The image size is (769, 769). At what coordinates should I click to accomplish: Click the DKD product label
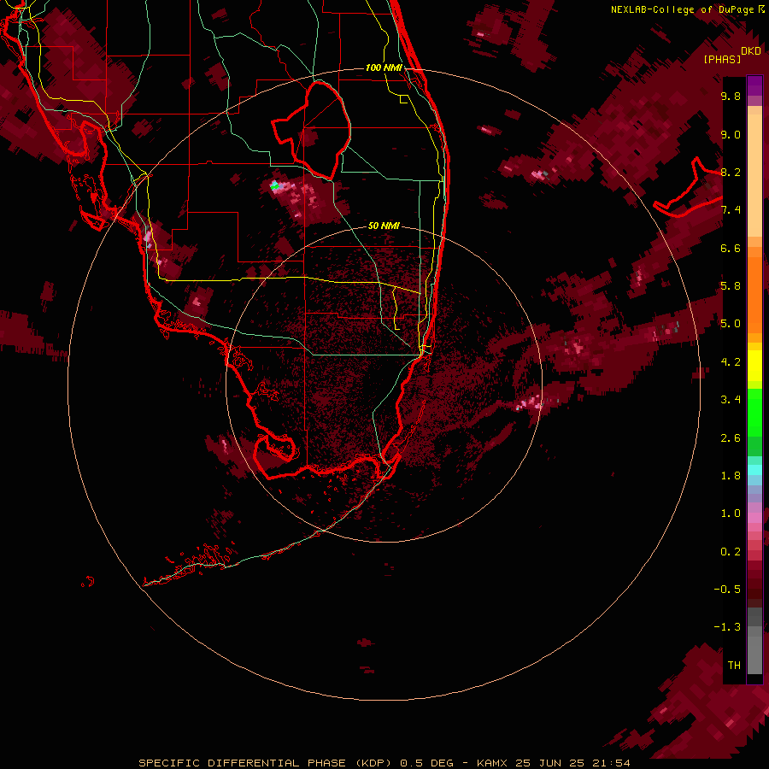(x=751, y=51)
